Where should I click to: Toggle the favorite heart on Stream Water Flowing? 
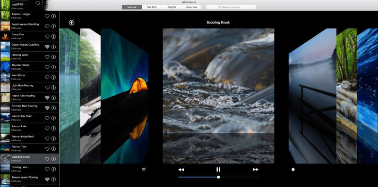point(47,179)
